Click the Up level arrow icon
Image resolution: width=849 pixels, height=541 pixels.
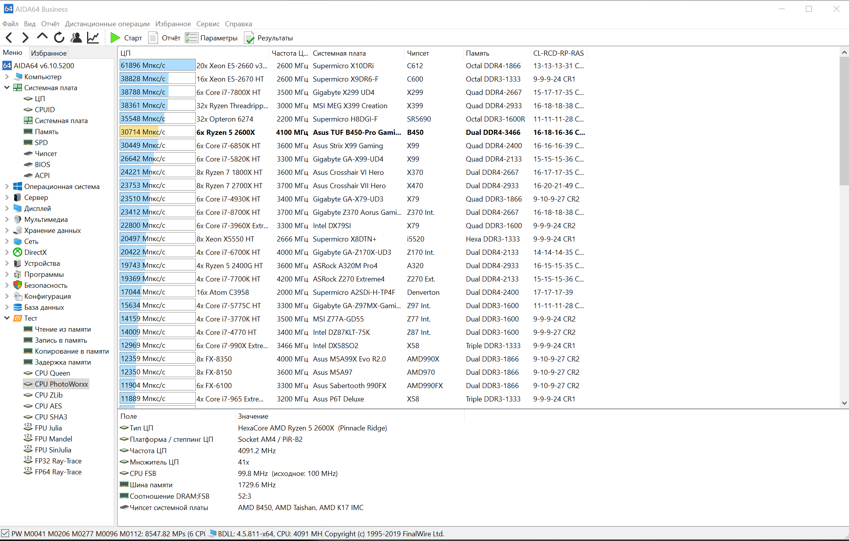coord(42,37)
